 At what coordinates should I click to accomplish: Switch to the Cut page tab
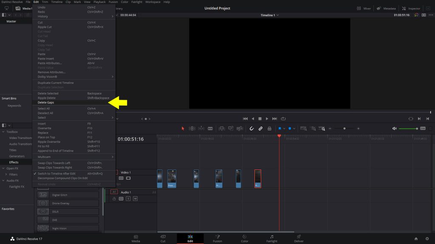[x=163, y=238]
